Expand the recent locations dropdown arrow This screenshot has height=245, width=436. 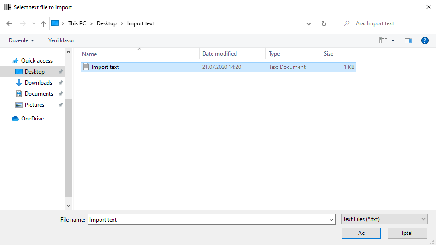(x=34, y=23)
